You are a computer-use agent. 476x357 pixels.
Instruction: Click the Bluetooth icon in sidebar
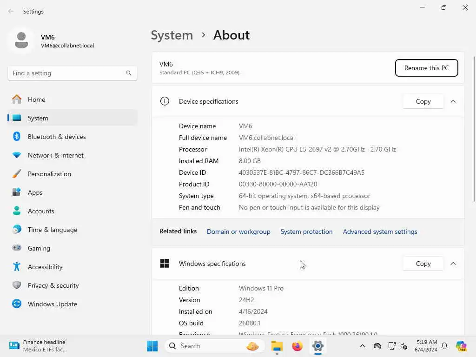pos(17,136)
